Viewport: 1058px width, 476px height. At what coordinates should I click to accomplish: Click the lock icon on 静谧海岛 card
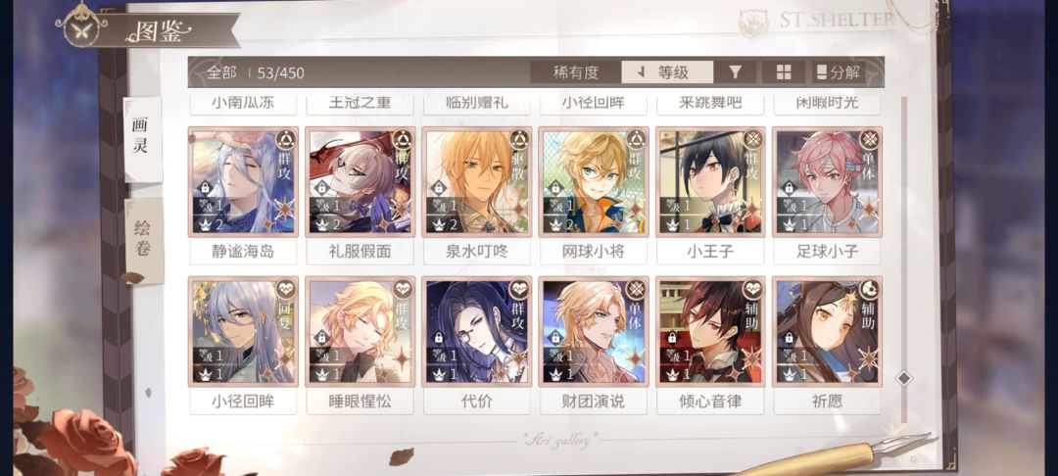205,187
